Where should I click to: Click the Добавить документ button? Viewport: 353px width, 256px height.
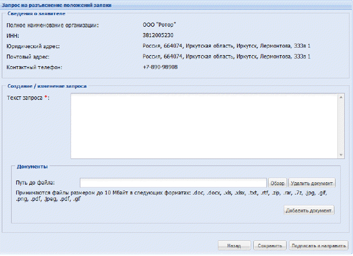point(309,211)
